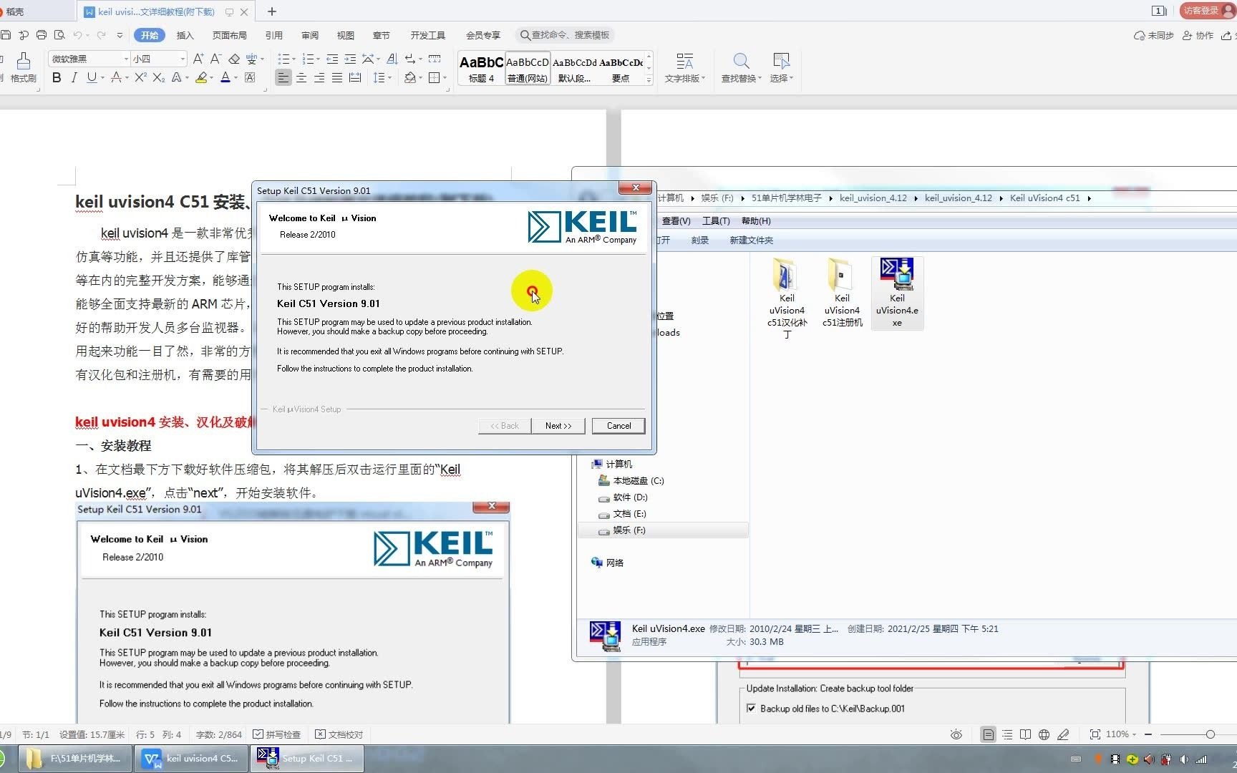Click Next in Keil setup dialog
Image resolution: width=1237 pixels, height=773 pixels.
558,426
